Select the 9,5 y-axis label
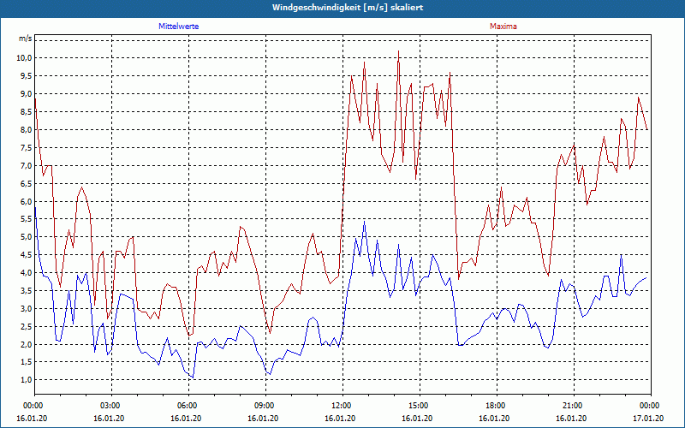685x428 pixels. coord(27,76)
